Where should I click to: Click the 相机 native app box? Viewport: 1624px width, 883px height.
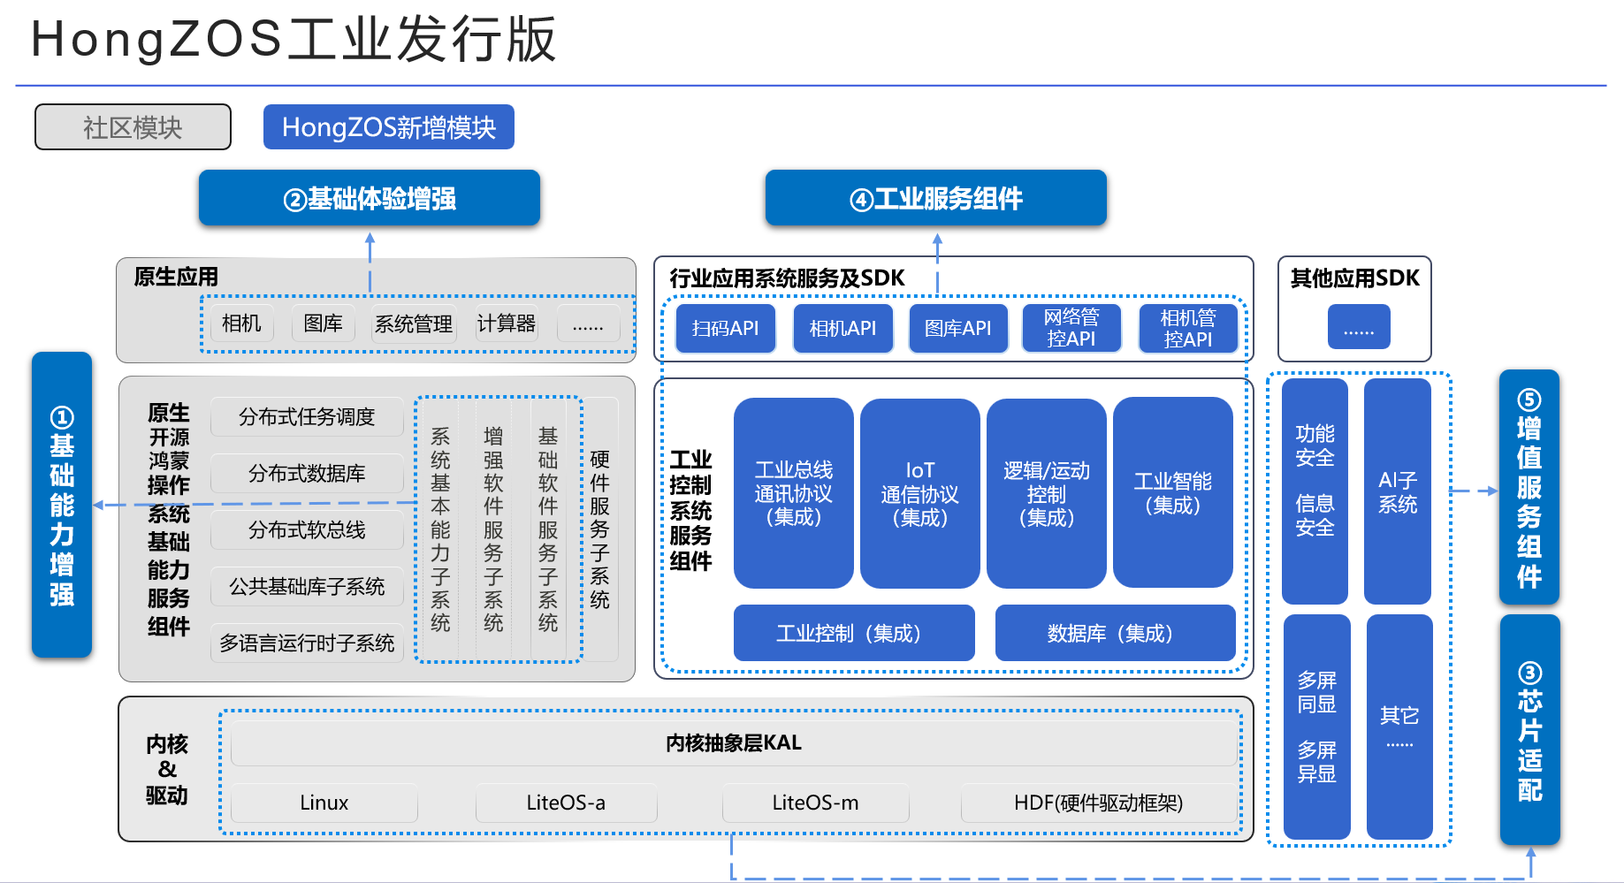[x=241, y=324]
